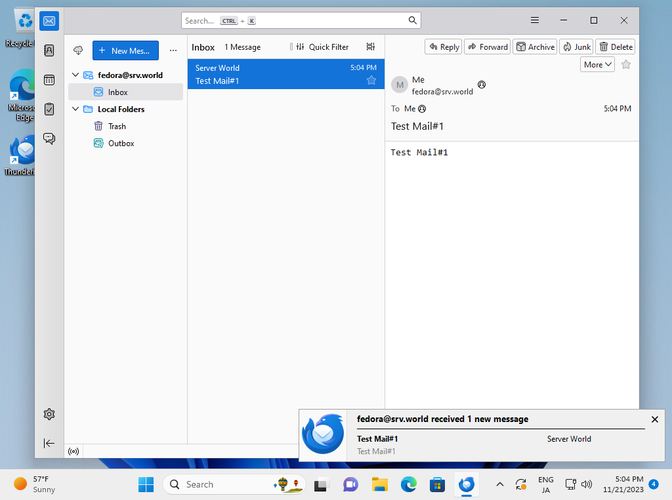Image resolution: width=672 pixels, height=500 pixels.
Task: Open the notification count badge
Action: pos(654,484)
